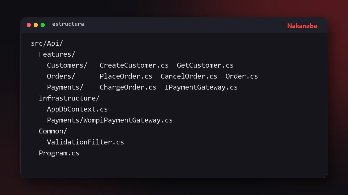Click 'Payments/WompiPaymentGateway.cs' line
This screenshot has width=348, height=195.
click(x=110, y=120)
